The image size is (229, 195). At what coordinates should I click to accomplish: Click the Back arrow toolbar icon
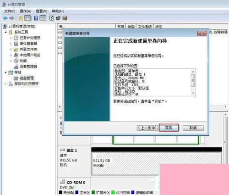(5, 18)
